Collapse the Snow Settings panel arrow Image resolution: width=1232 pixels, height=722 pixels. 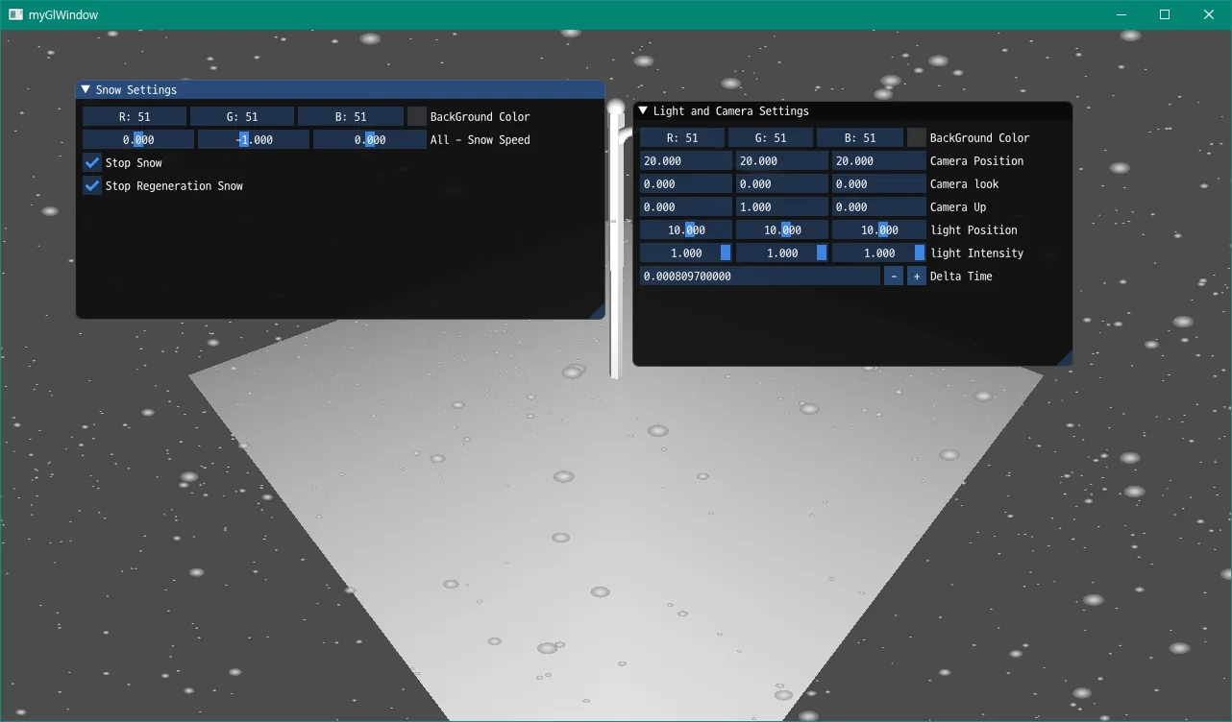(x=86, y=89)
